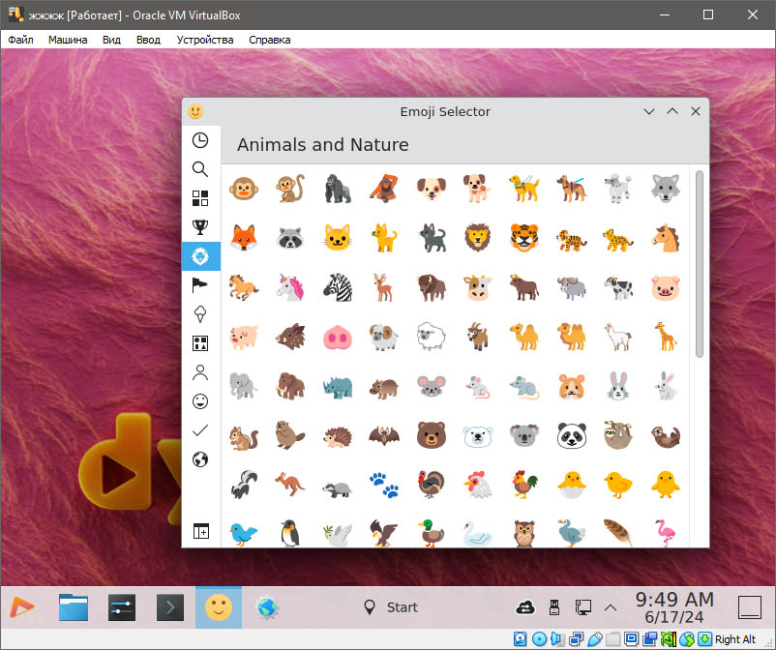Insert the unicorn emoji
Screen dimensions: 776x650
290,287
